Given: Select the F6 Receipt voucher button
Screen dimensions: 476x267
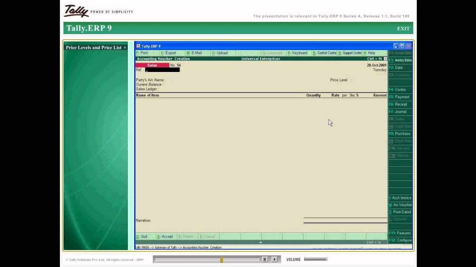Looking at the screenshot, I should click(x=401, y=104).
